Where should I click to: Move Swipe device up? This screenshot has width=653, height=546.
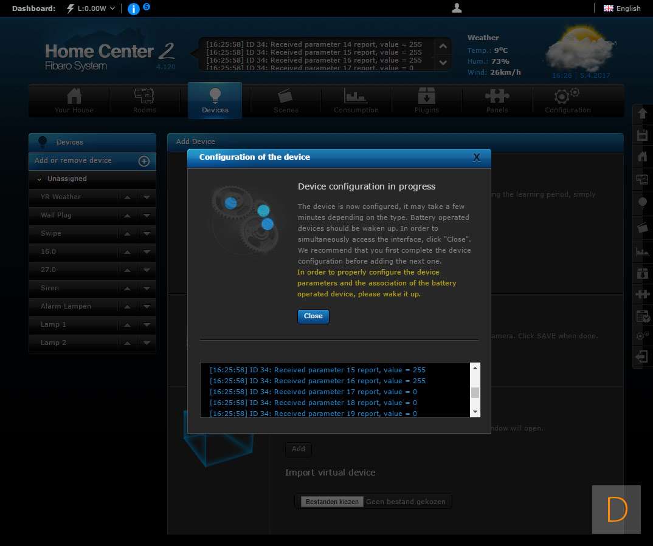[128, 234]
